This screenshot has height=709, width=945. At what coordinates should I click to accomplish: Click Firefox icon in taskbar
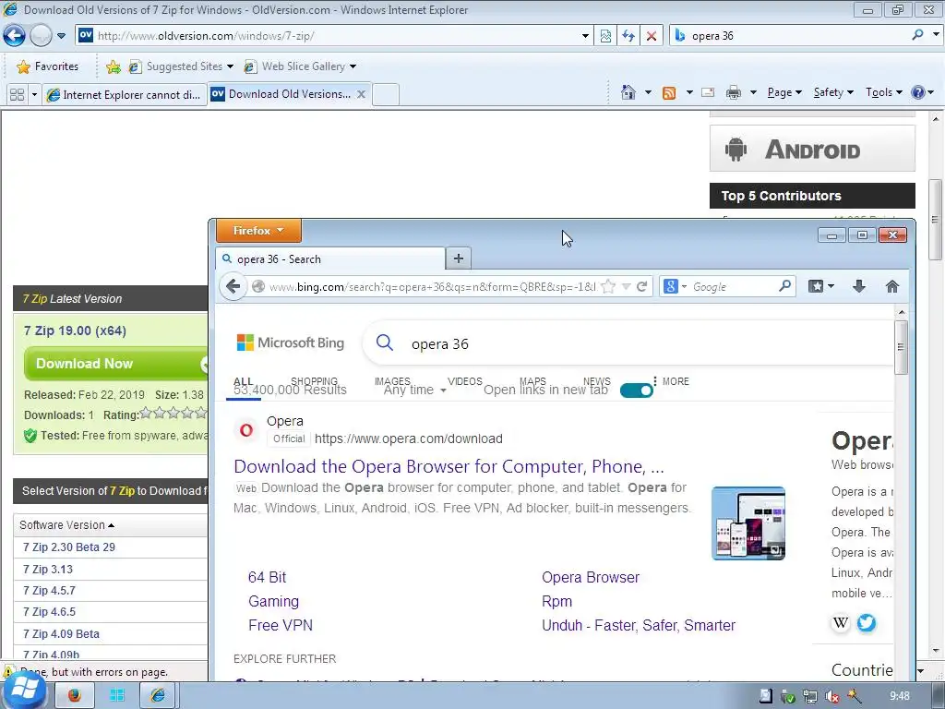pos(75,695)
